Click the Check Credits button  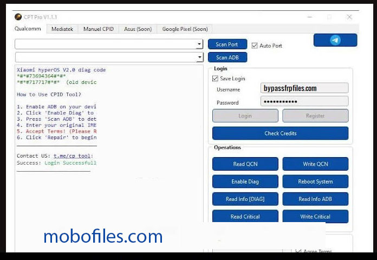pos(281,133)
